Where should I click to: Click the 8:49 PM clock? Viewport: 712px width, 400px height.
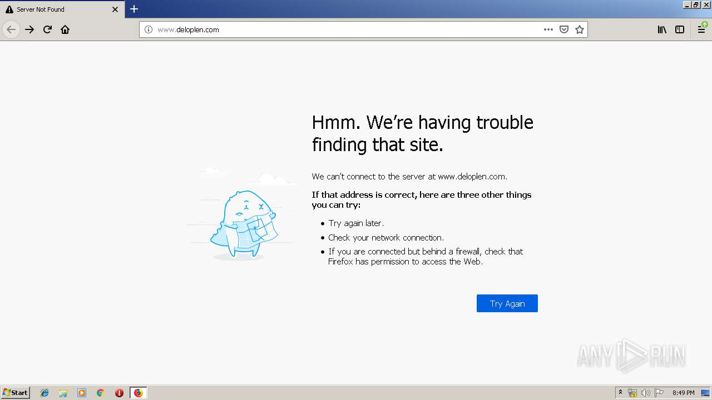[x=683, y=393]
